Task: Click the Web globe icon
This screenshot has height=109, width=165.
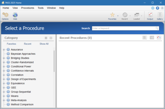Action: pyautogui.click(x=15, y=15)
